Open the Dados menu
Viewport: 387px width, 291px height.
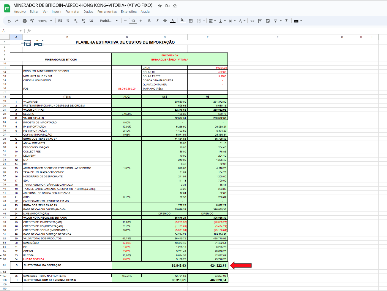click(89, 12)
